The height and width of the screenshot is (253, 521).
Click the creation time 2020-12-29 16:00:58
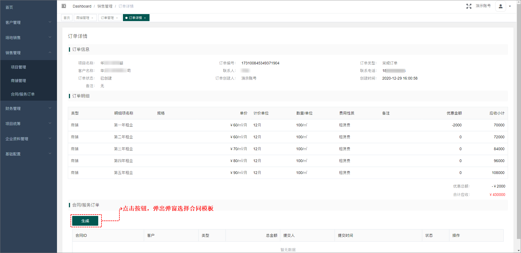(400, 78)
